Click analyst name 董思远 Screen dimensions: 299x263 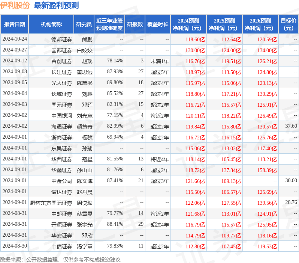coord(85,72)
